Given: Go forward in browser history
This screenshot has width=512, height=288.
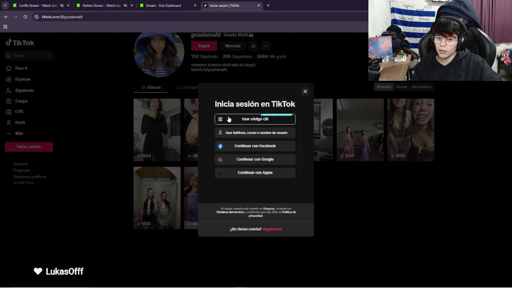Looking at the screenshot, I should (15, 17).
